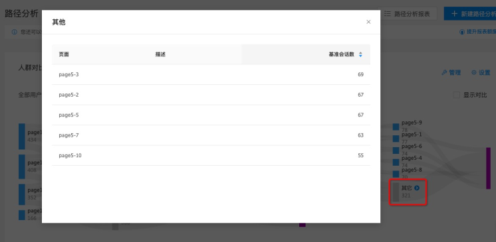Click the blue node bar labeled 434
The height and width of the screenshot is (242, 496).
(21, 137)
